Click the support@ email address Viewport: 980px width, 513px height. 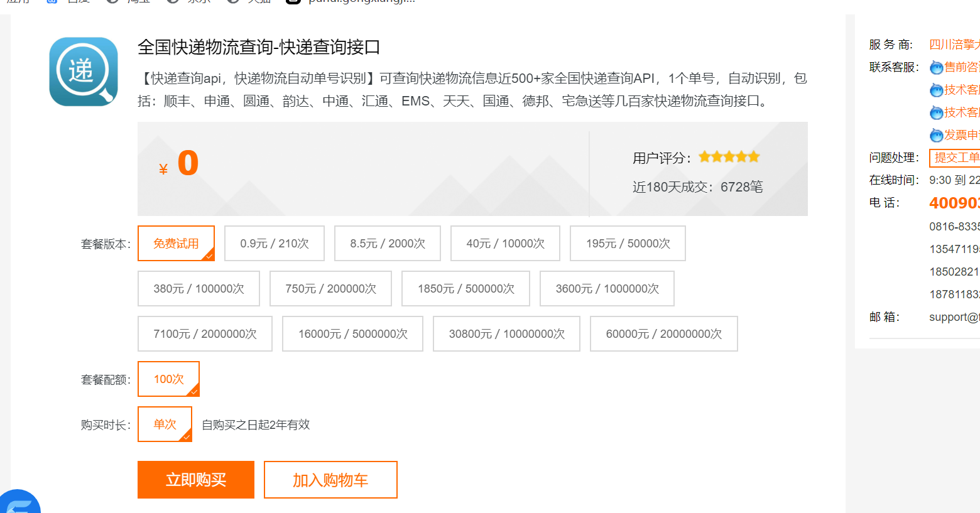coord(954,317)
